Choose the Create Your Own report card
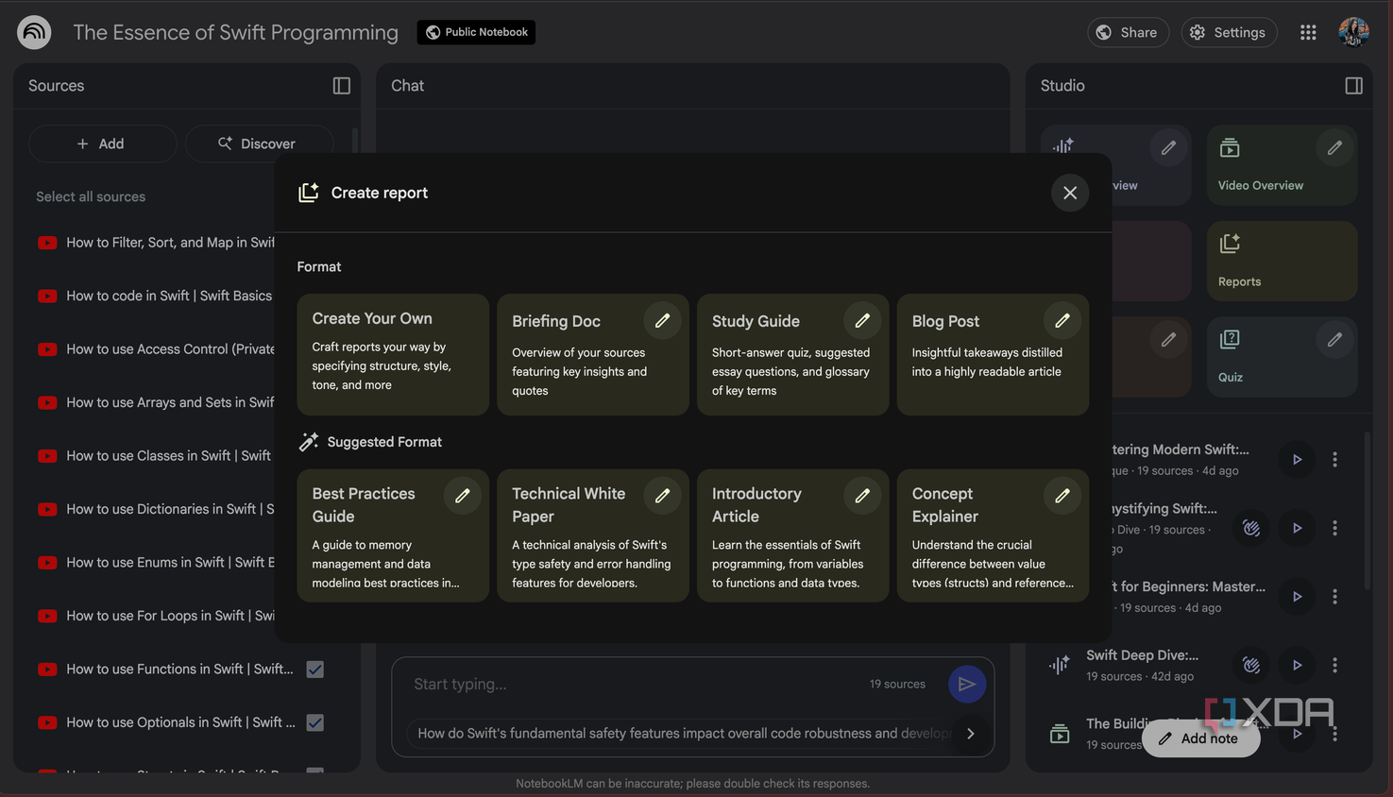This screenshot has width=1393, height=797. (393, 354)
